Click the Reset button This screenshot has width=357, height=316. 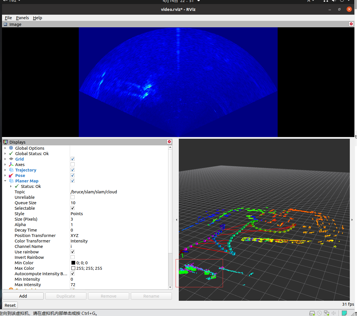click(10, 305)
